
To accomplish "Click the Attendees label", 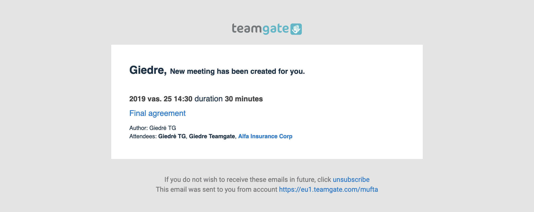I will (x=143, y=136).
